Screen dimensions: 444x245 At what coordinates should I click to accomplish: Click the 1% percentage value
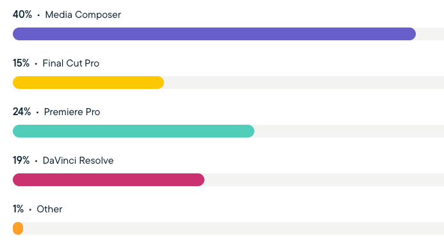[x=18, y=209]
